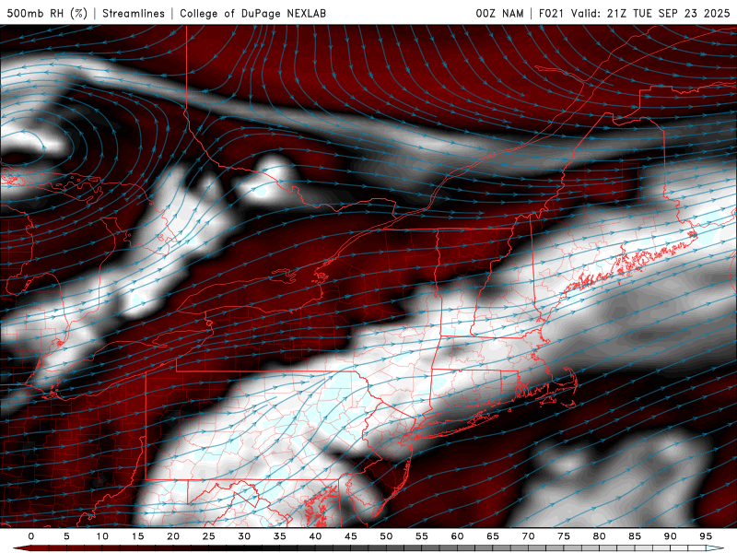Click the 70 label on the colorbar
The width and height of the screenshot is (737, 553).
pos(528,536)
